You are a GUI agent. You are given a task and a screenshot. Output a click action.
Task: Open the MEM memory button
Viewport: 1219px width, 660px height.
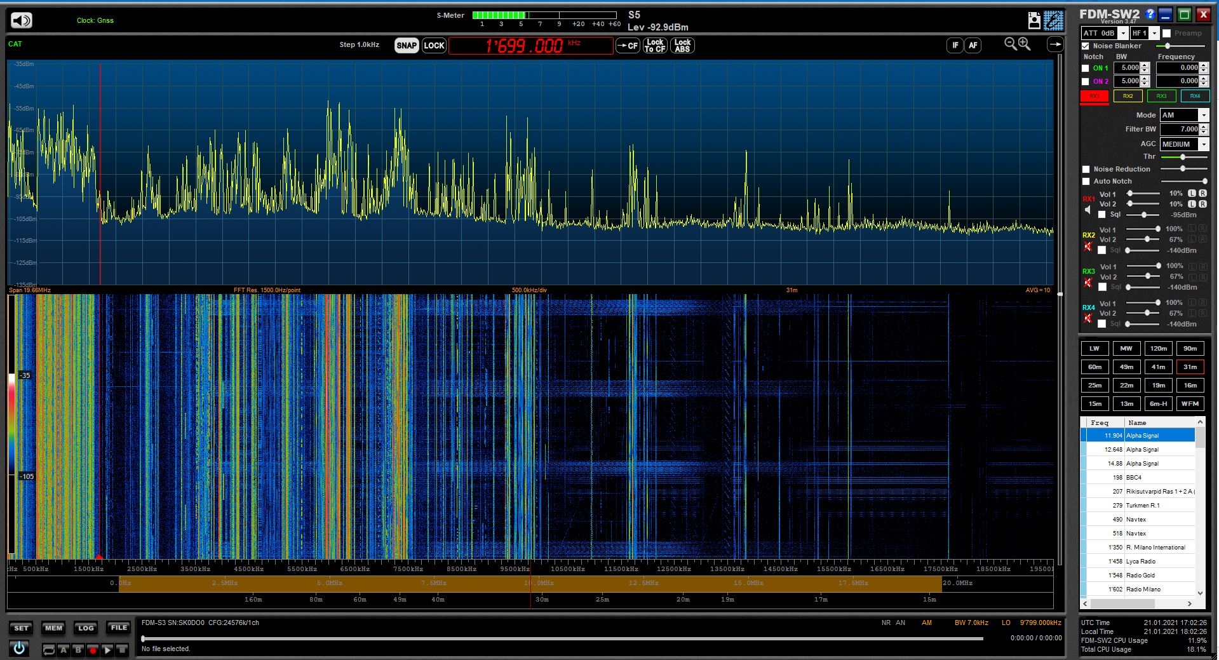coord(53,628)
